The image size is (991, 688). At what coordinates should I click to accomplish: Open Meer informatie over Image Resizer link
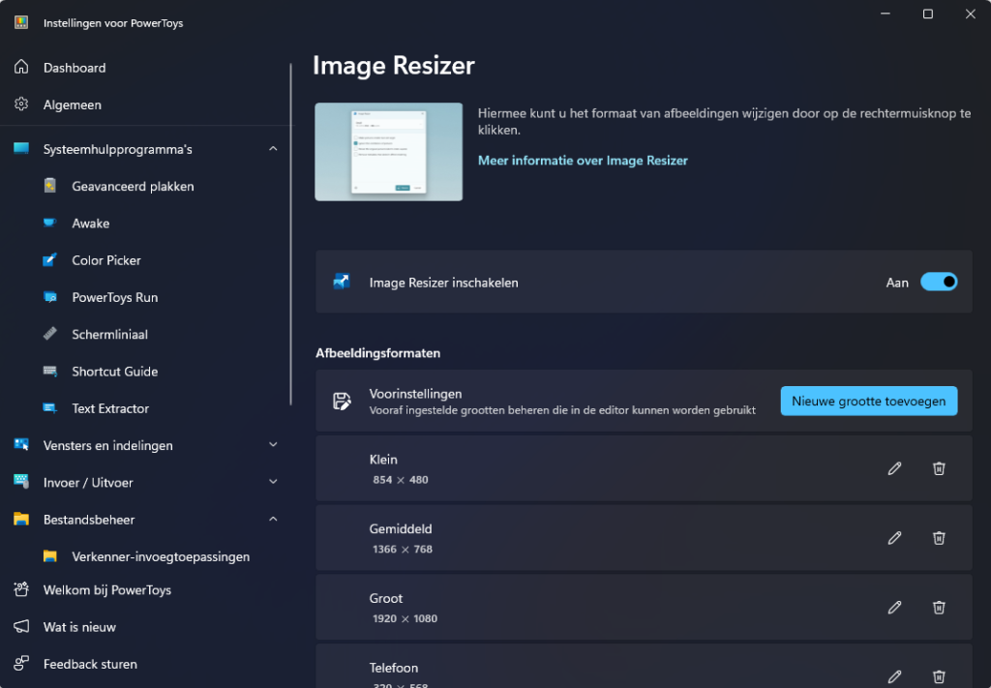583,161
